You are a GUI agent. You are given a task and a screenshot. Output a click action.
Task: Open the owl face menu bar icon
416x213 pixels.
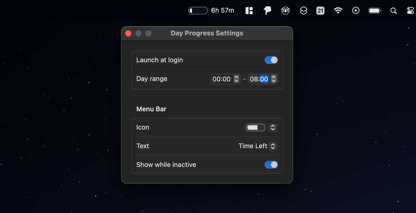pos(285,11)
